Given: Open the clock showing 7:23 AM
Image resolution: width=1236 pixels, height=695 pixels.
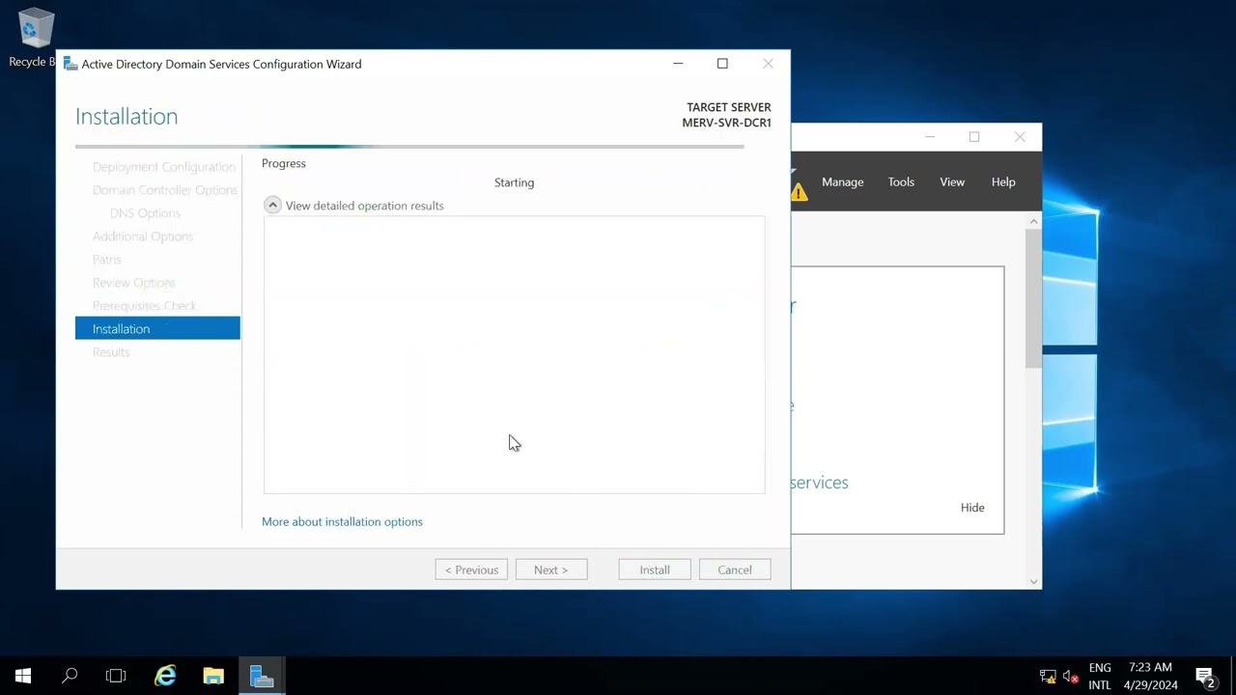Looking at the screenshot, I should (1150, 677).
